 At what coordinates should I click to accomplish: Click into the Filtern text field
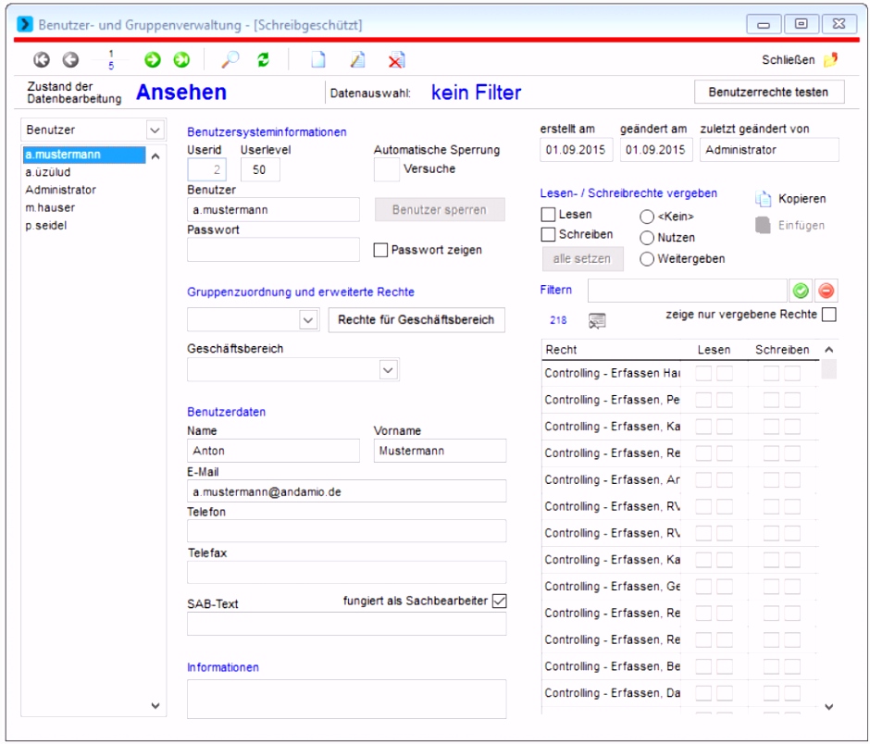[x=688, y=291]
